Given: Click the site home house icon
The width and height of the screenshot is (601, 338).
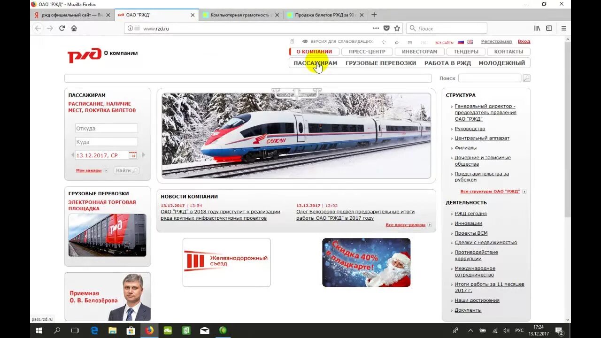Looking at the screenshot, I should [x=397, y=42].
